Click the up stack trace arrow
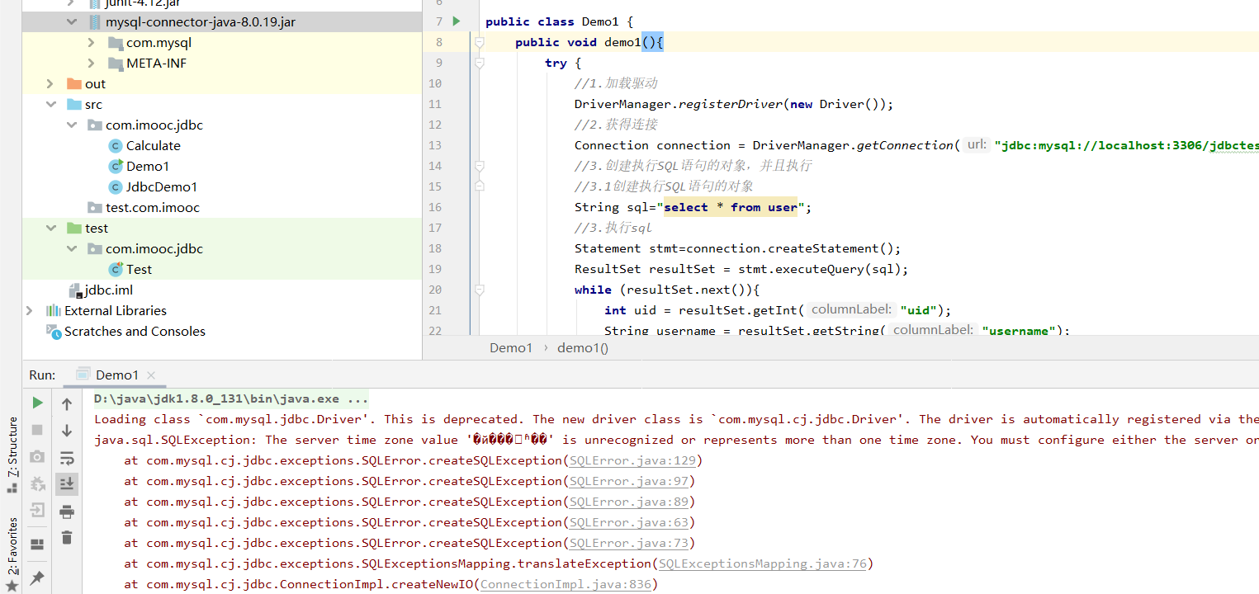Viewport: 1259px width, 594px height. click(x=67, y=403)
